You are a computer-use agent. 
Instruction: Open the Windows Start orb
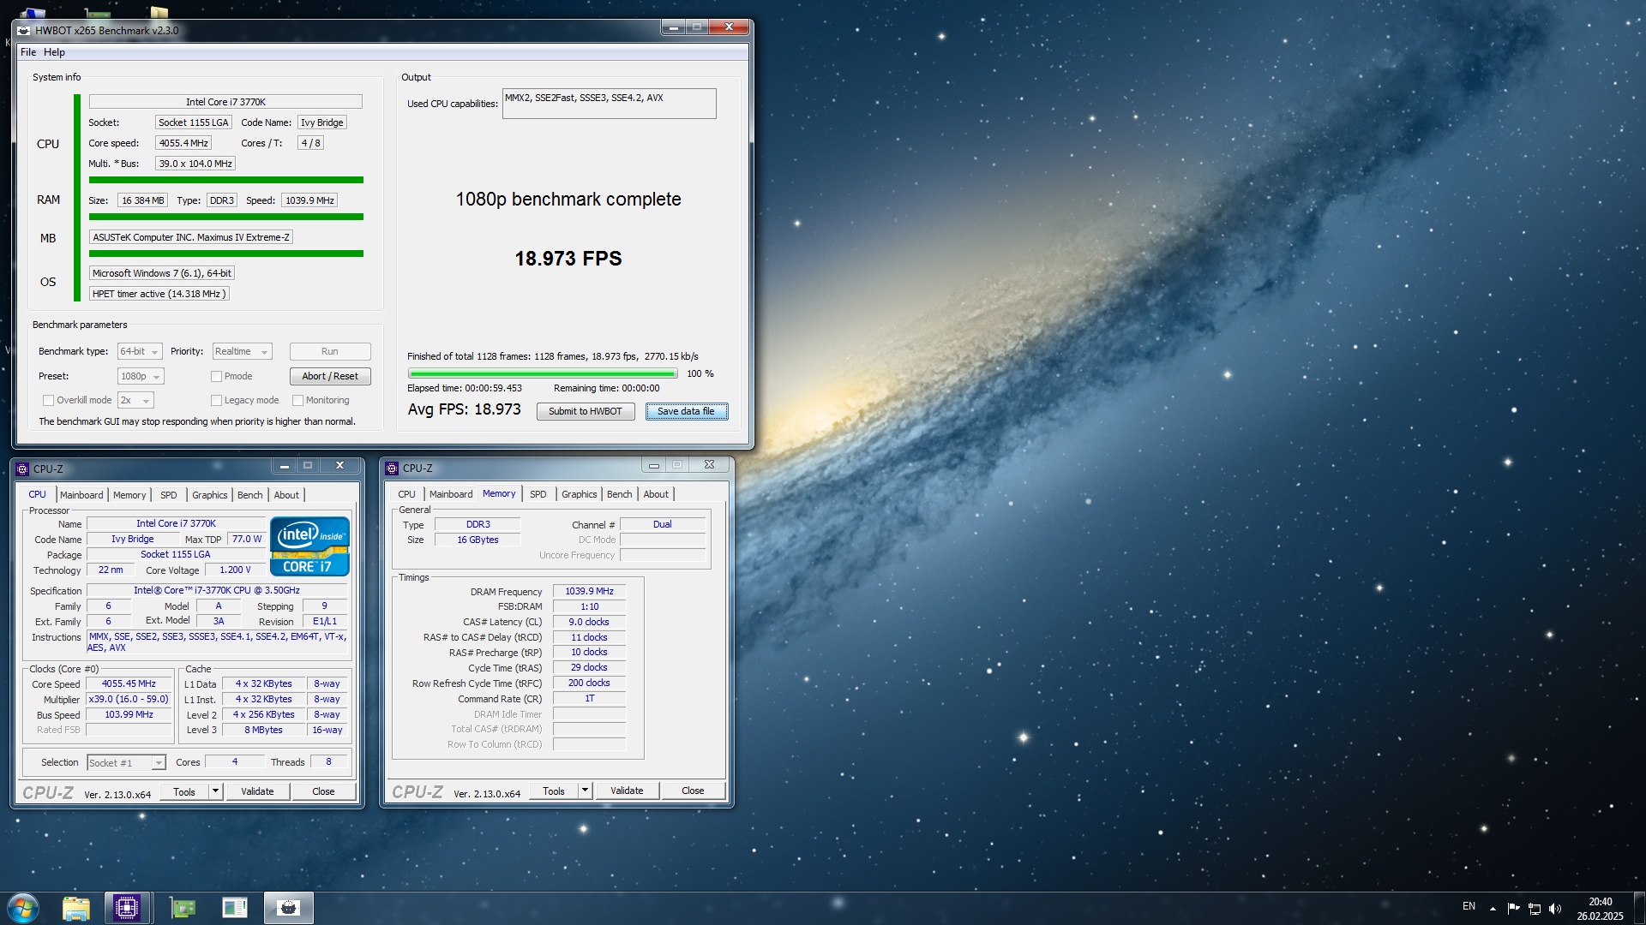(x=23, y=908)
